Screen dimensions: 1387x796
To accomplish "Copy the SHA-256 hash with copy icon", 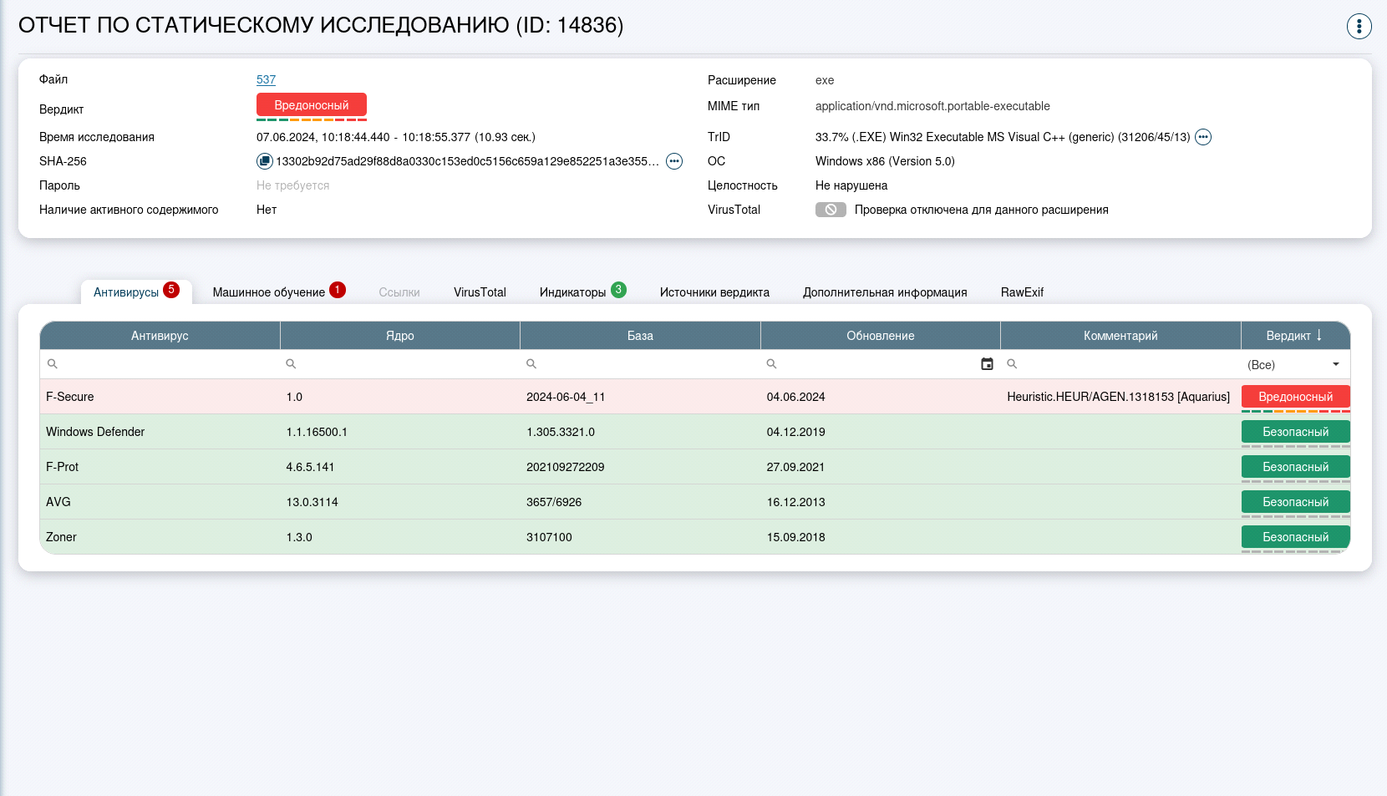I will [264, 161].
